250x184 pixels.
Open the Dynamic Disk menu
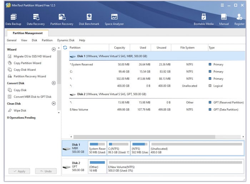coord(66,40)
